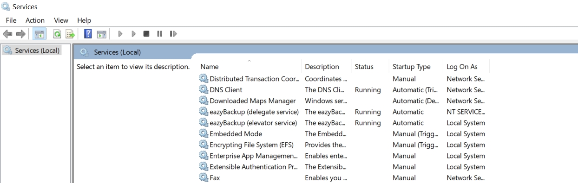Click the second play arrow toolbar icon
Image resolution: width=578 pixels, height=183 pixels.
pyautogui.click(x=133, y=34)
